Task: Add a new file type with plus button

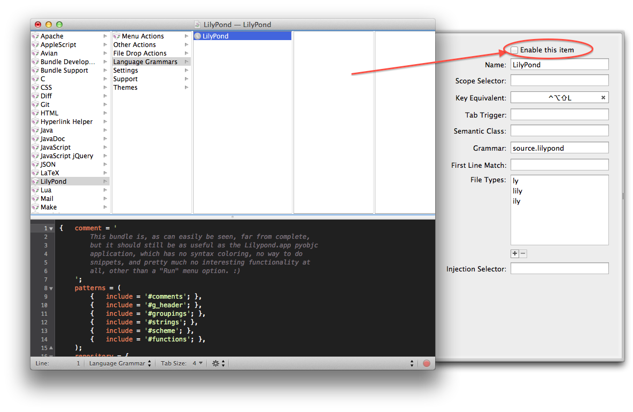Action: tap(515, 253)
